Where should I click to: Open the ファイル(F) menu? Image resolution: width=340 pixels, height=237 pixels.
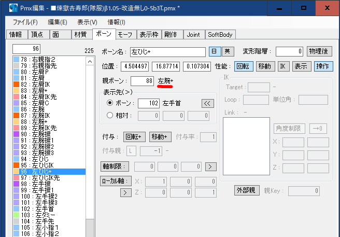click(x=25, y=22)
